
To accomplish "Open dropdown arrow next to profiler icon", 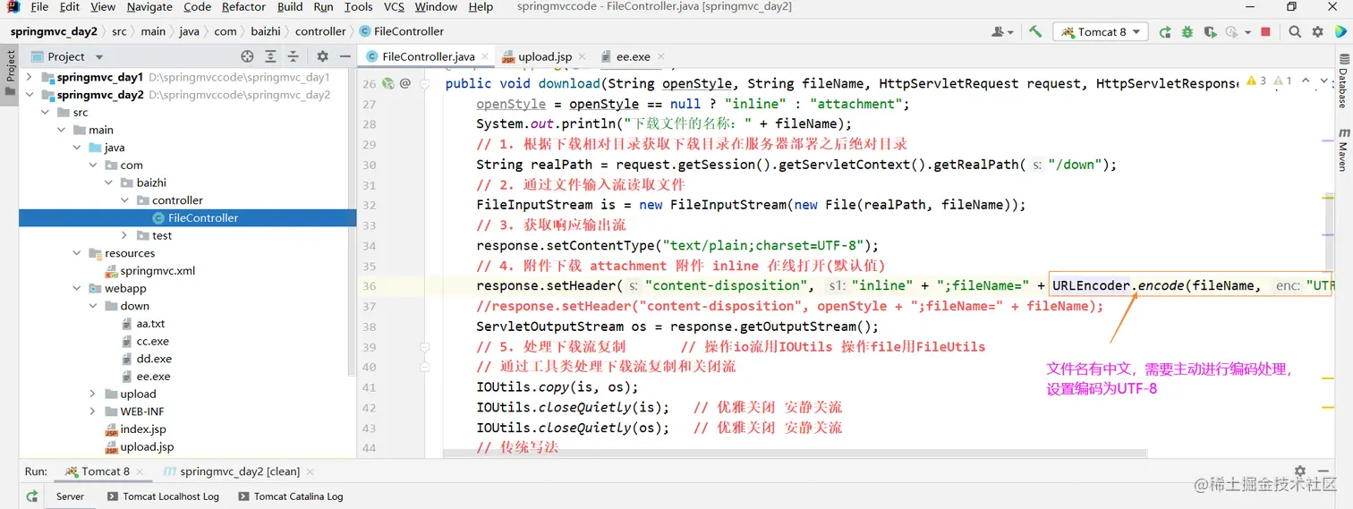I will click(x=1247, y=31).
